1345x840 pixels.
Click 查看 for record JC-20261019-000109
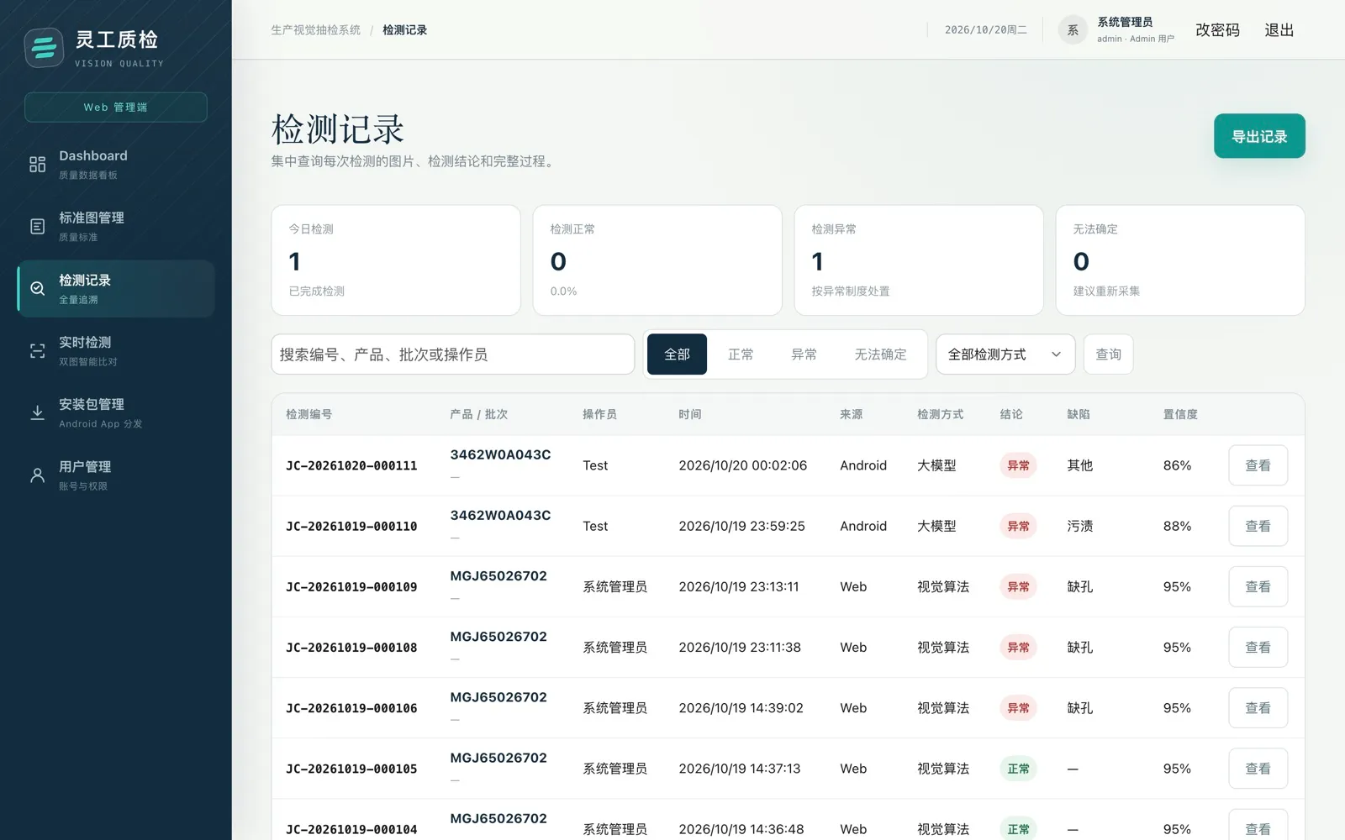[x=1258, y=586]
